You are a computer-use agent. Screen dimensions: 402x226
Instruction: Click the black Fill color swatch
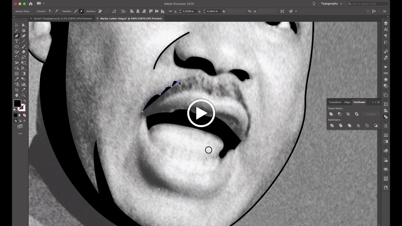(17, 104)
